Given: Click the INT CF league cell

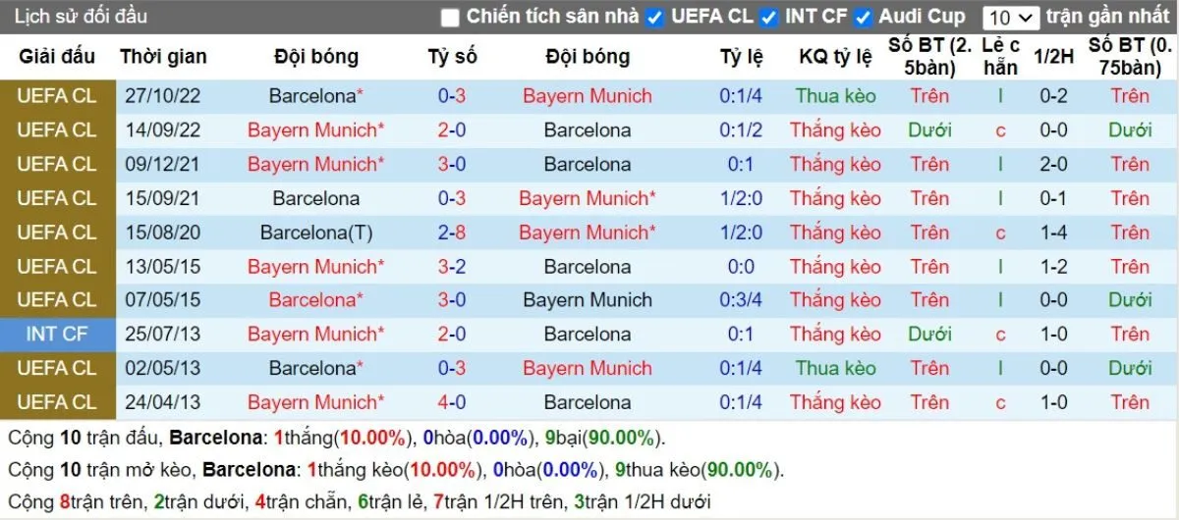Looking at the screenshot, I should click(57, 334).
